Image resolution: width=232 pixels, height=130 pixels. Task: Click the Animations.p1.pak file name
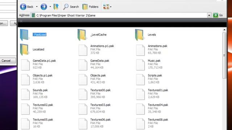(x=102, y=46)
